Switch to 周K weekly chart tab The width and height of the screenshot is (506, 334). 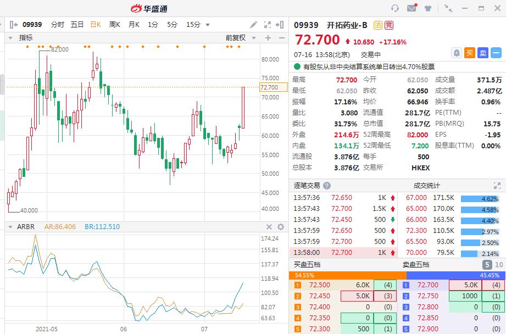[x=114, y=25]
